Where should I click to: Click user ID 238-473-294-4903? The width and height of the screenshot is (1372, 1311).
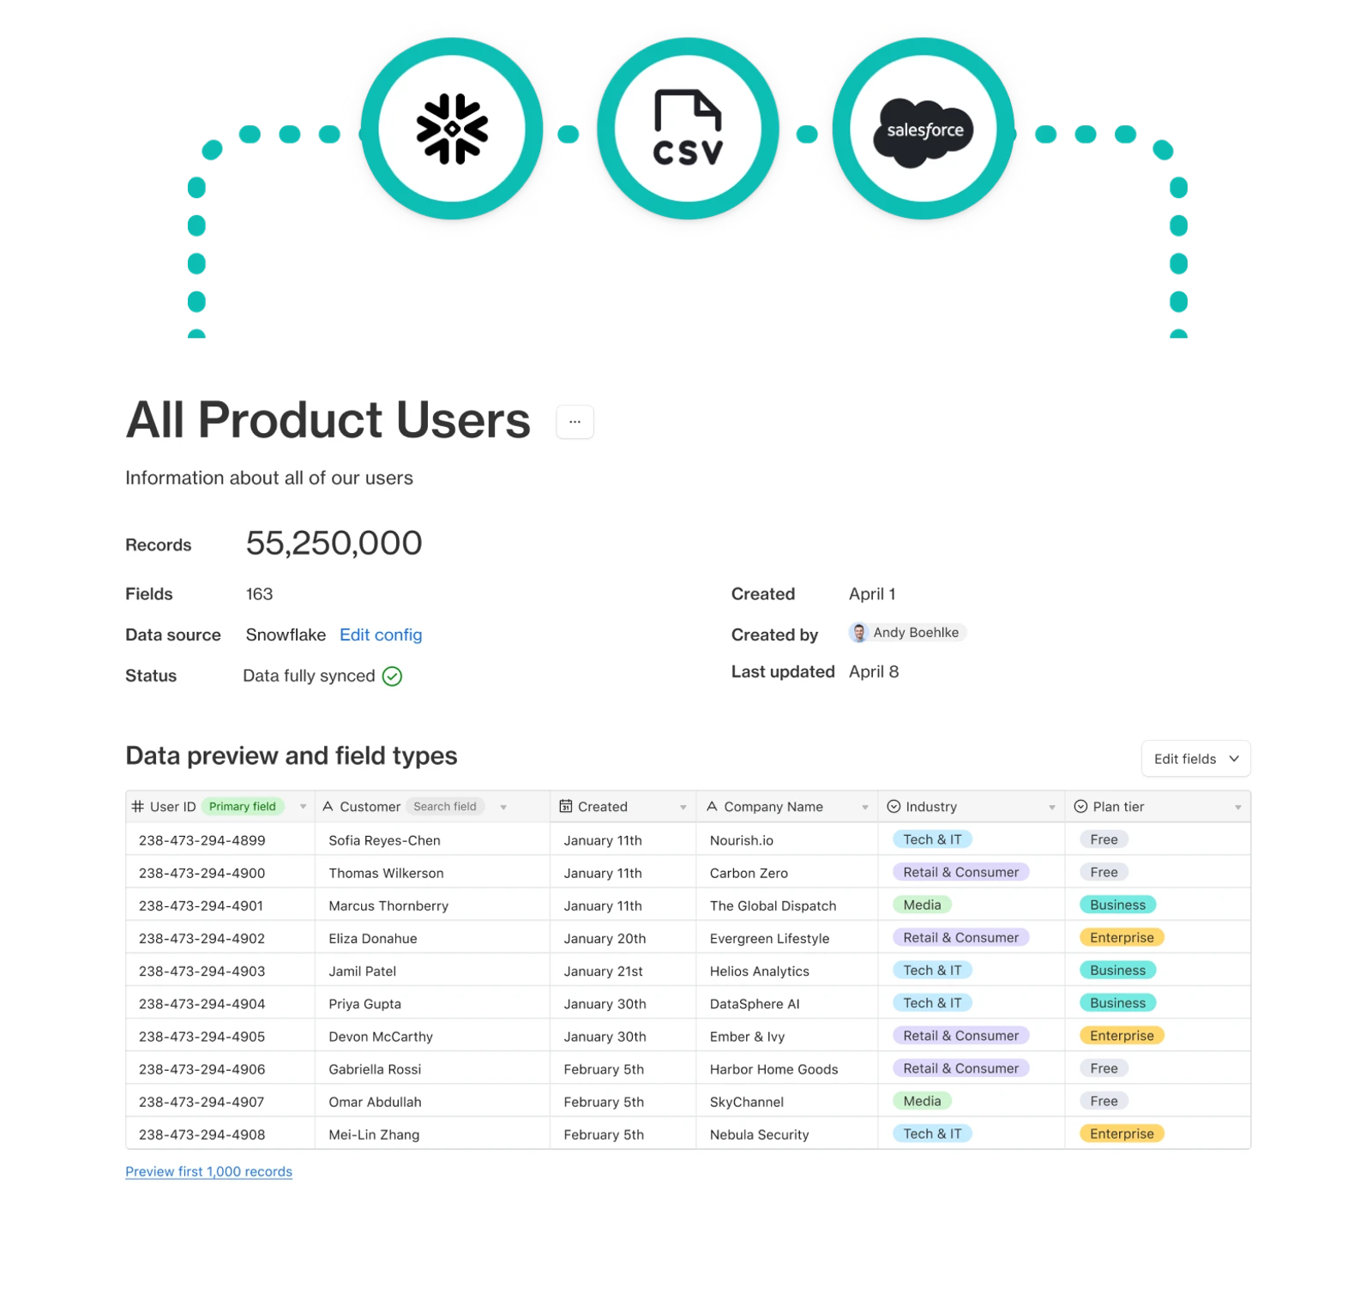[x=202, y=971]
